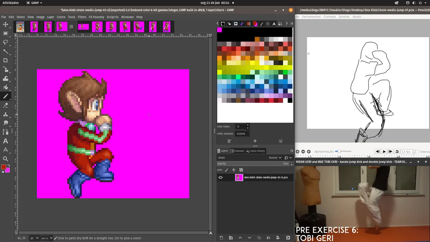Screen dimensions: 430x242
Task: Duplicate the layer using bottom panel icon
Action: pyautogui.click(x=259, y=238)
